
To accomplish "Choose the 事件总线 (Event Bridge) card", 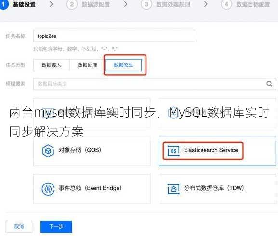I will click(x=92, y=189).
